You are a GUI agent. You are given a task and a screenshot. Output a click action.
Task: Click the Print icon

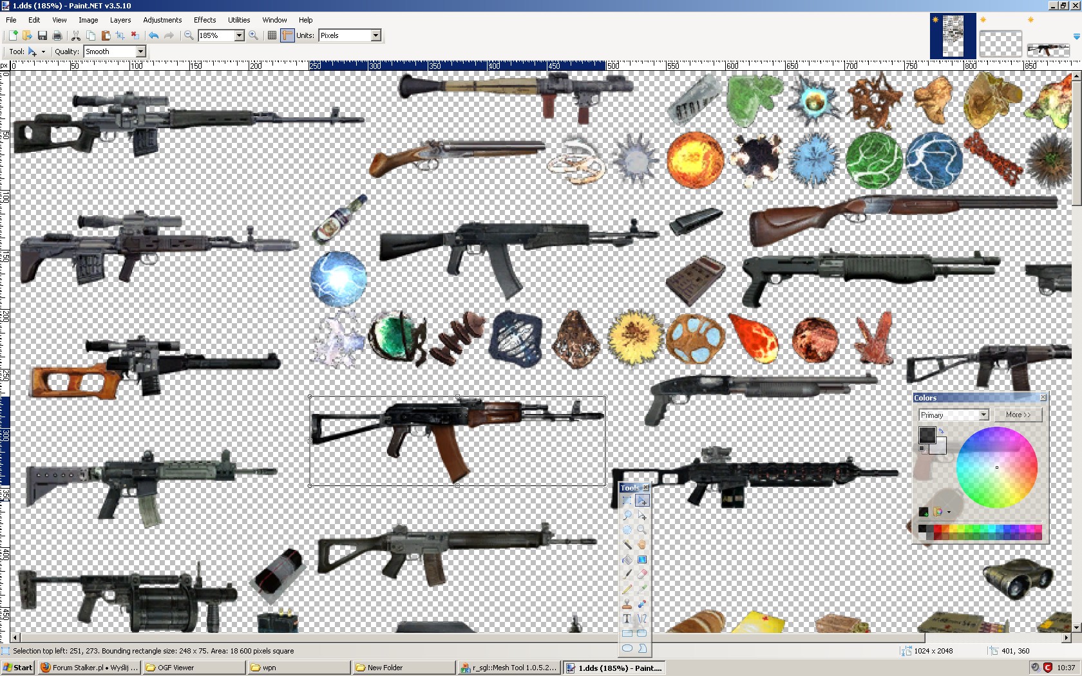click(57, 35)
